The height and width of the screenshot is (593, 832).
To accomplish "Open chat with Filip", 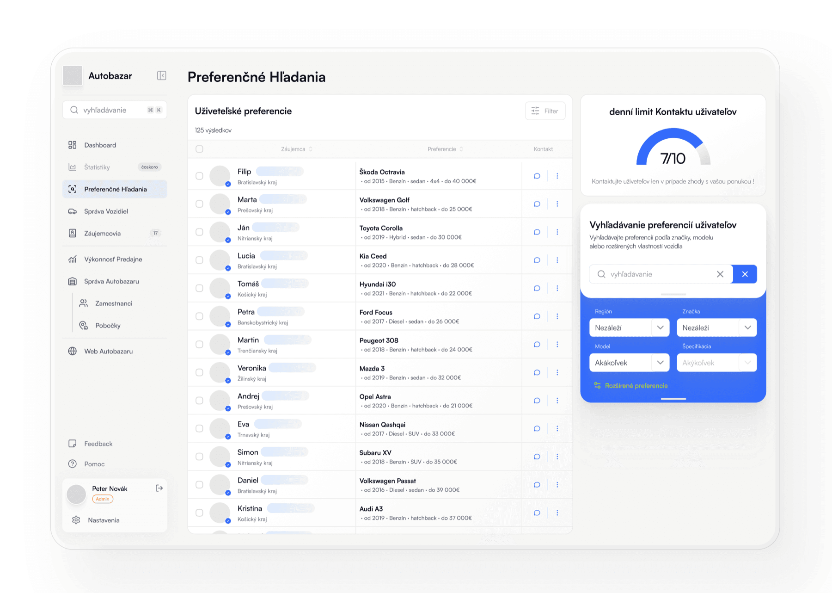I will [537, 176].
